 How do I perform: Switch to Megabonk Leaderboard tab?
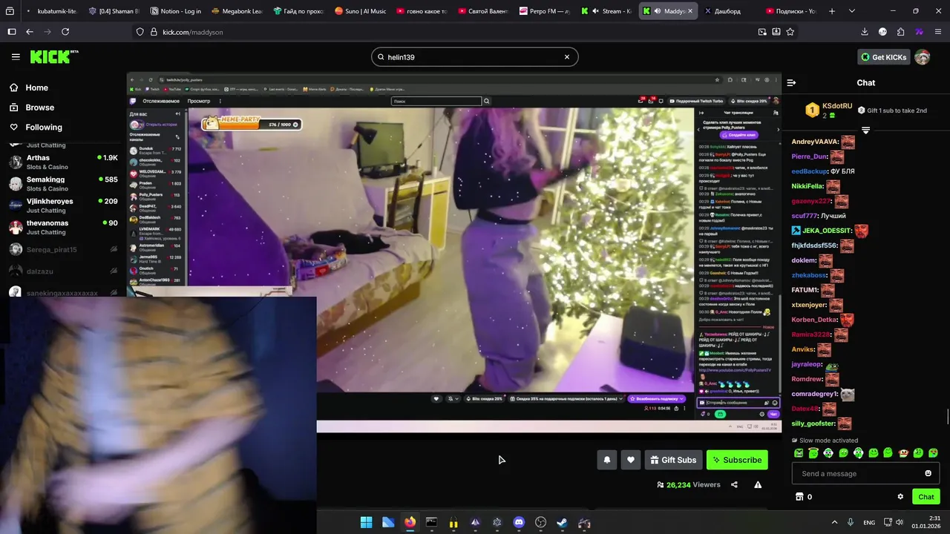pyautogui.click(x=237, y=11)
